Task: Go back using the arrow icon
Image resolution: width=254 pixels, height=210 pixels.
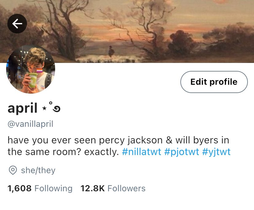Action: click(17, 24)
